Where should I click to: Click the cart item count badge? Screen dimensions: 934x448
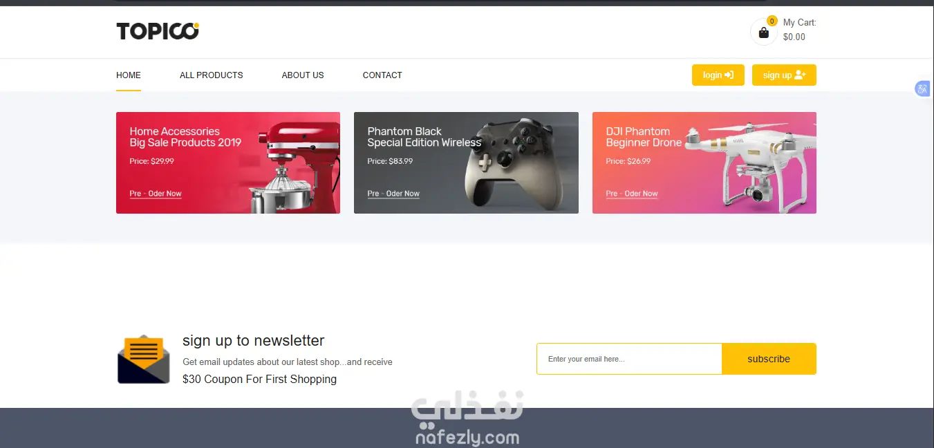(x=772, y=21)
